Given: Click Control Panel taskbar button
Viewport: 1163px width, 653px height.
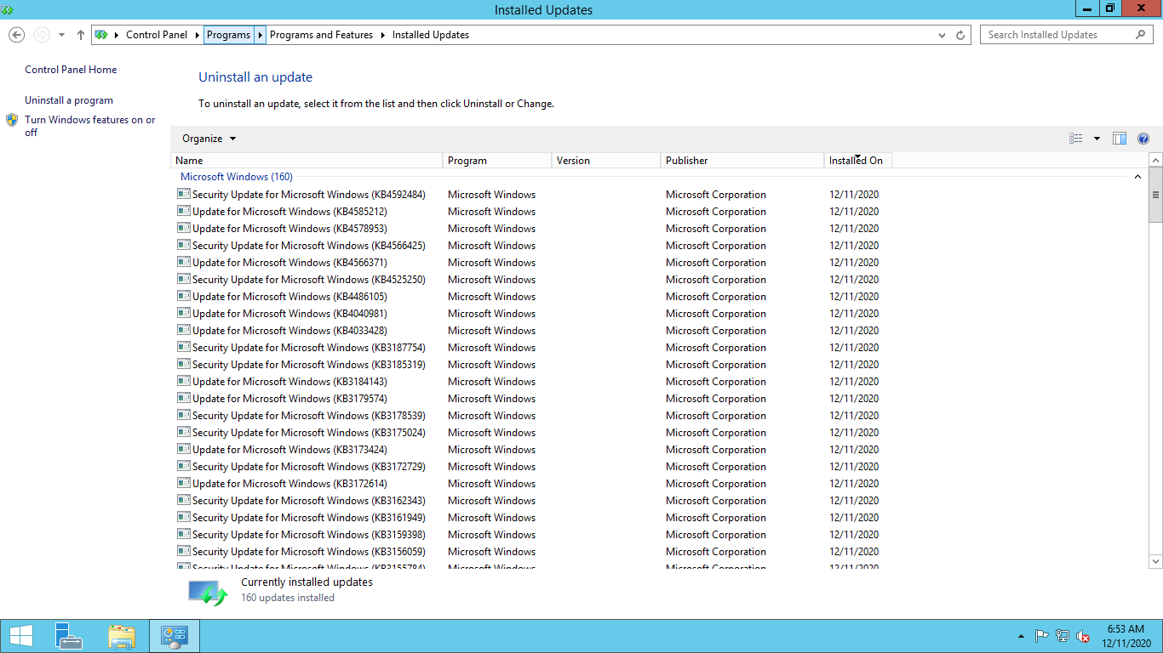Looking at the screenshot, I should click(x=175, y=636).
